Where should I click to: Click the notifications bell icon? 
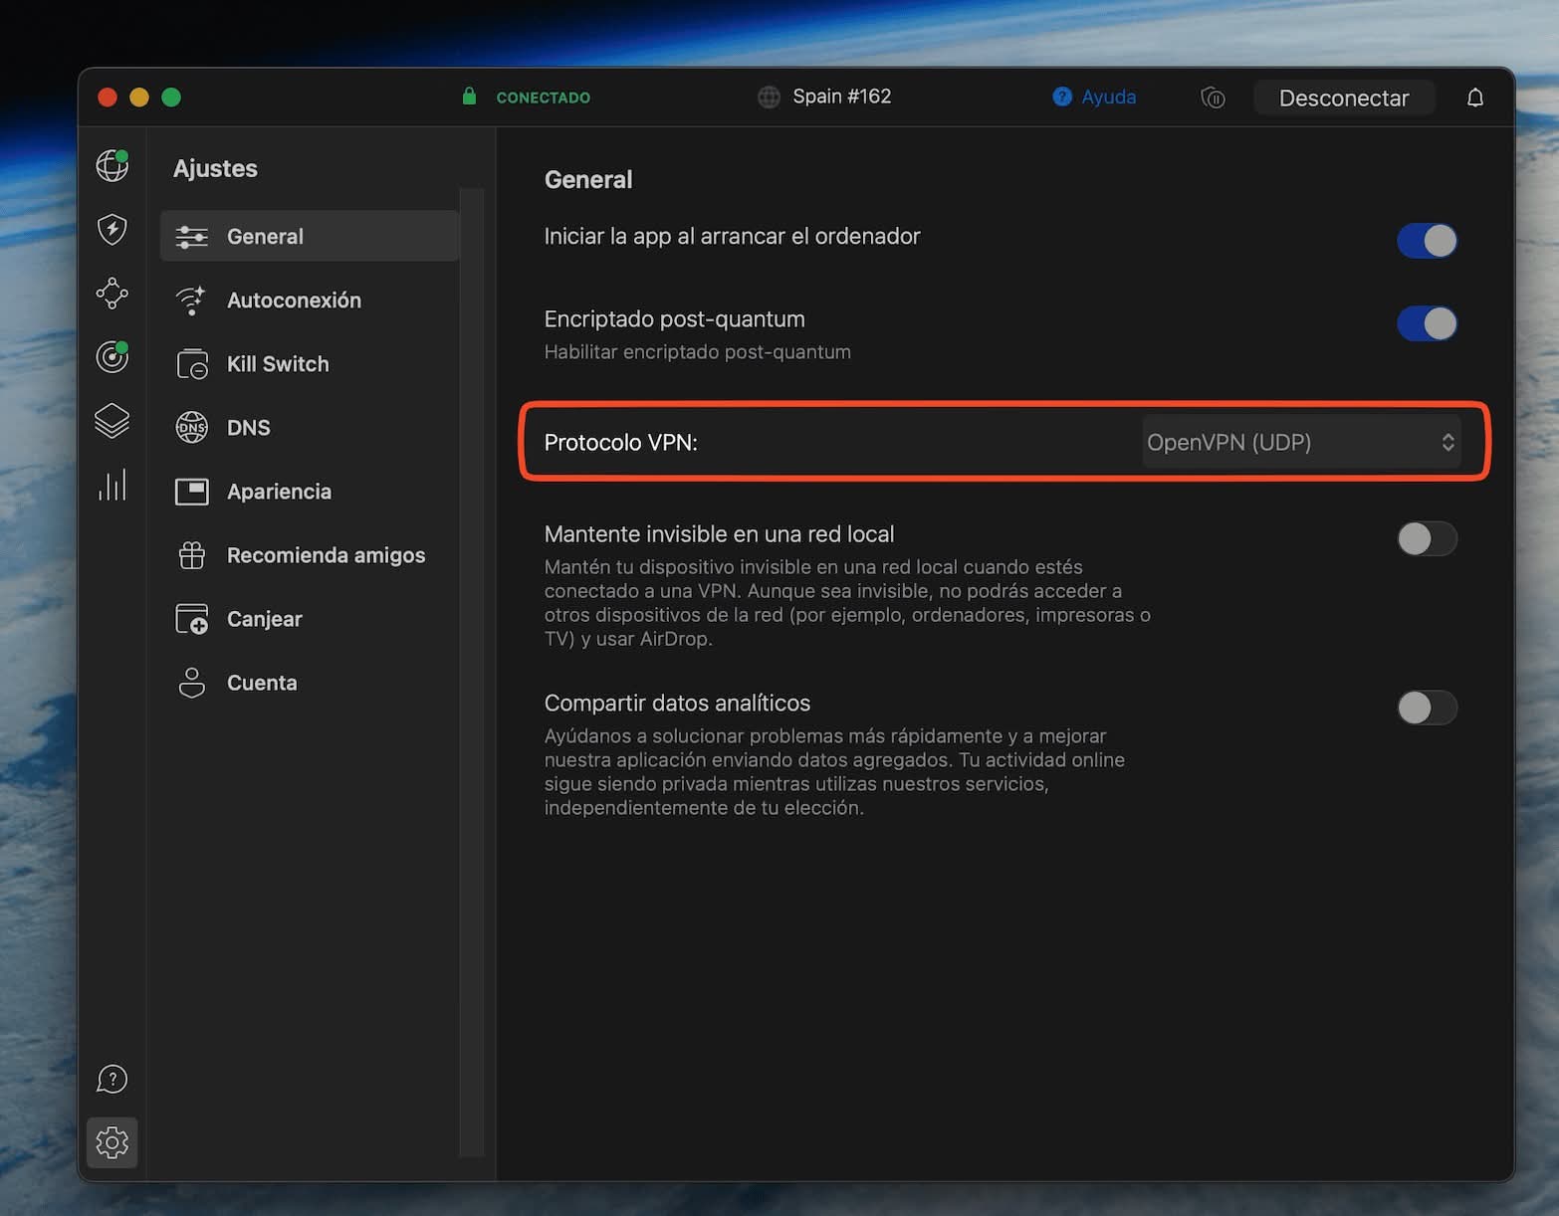[1475, 98]
